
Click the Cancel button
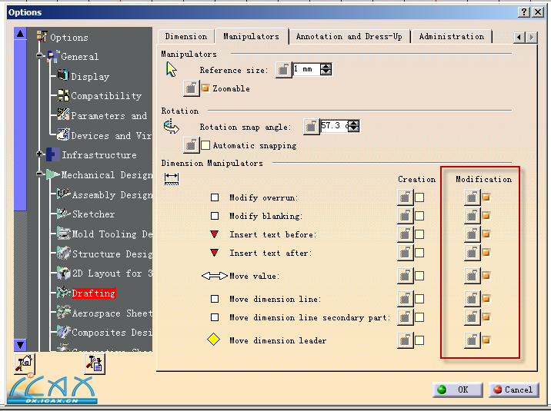pyautogui.click(x=513, y=389)
